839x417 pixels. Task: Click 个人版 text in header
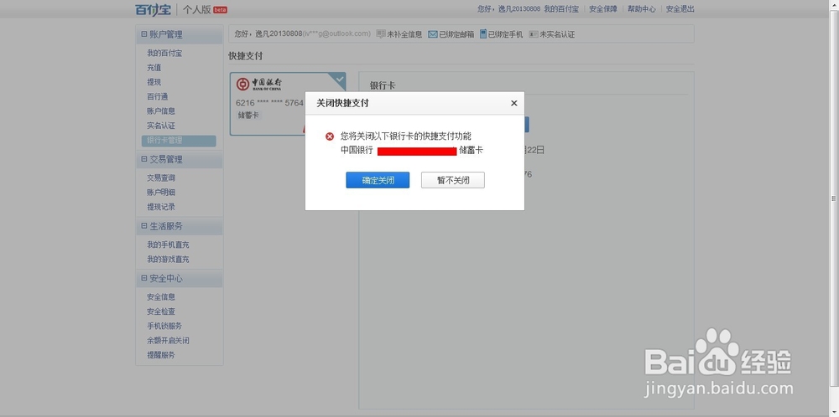pyautogui.click(x=197, y=9)
